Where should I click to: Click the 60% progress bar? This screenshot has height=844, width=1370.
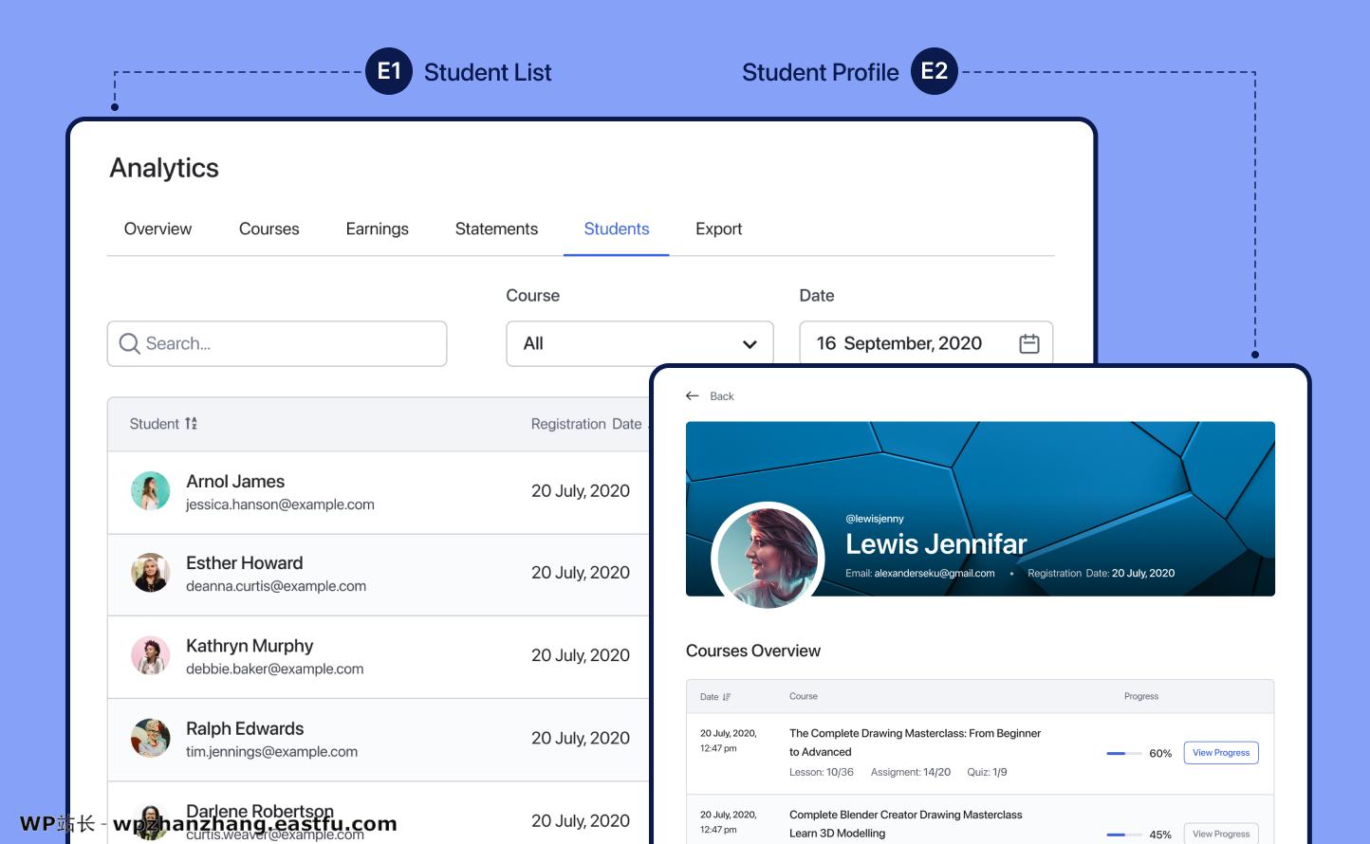coord(1123,753)
